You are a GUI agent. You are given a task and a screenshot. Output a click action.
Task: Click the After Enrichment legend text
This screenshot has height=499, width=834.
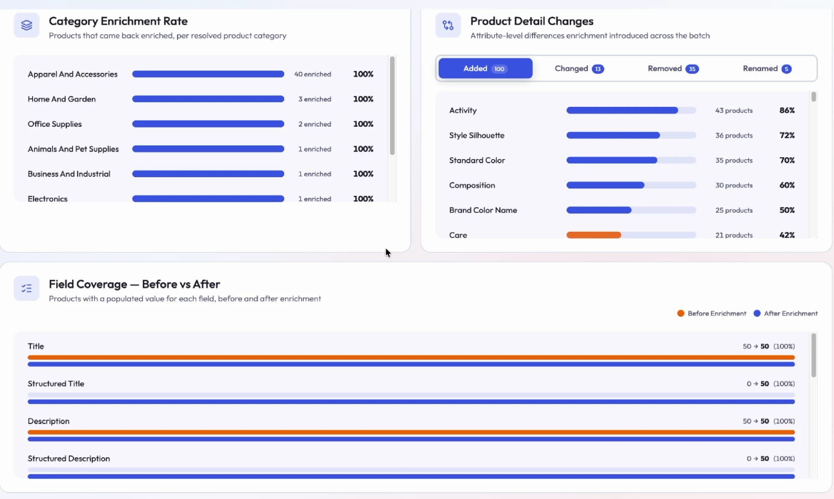(x=791, y=313)
